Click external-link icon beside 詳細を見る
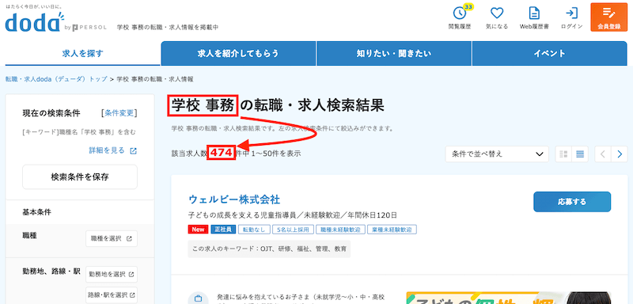 pyautogui.click(x=133, y=151)
